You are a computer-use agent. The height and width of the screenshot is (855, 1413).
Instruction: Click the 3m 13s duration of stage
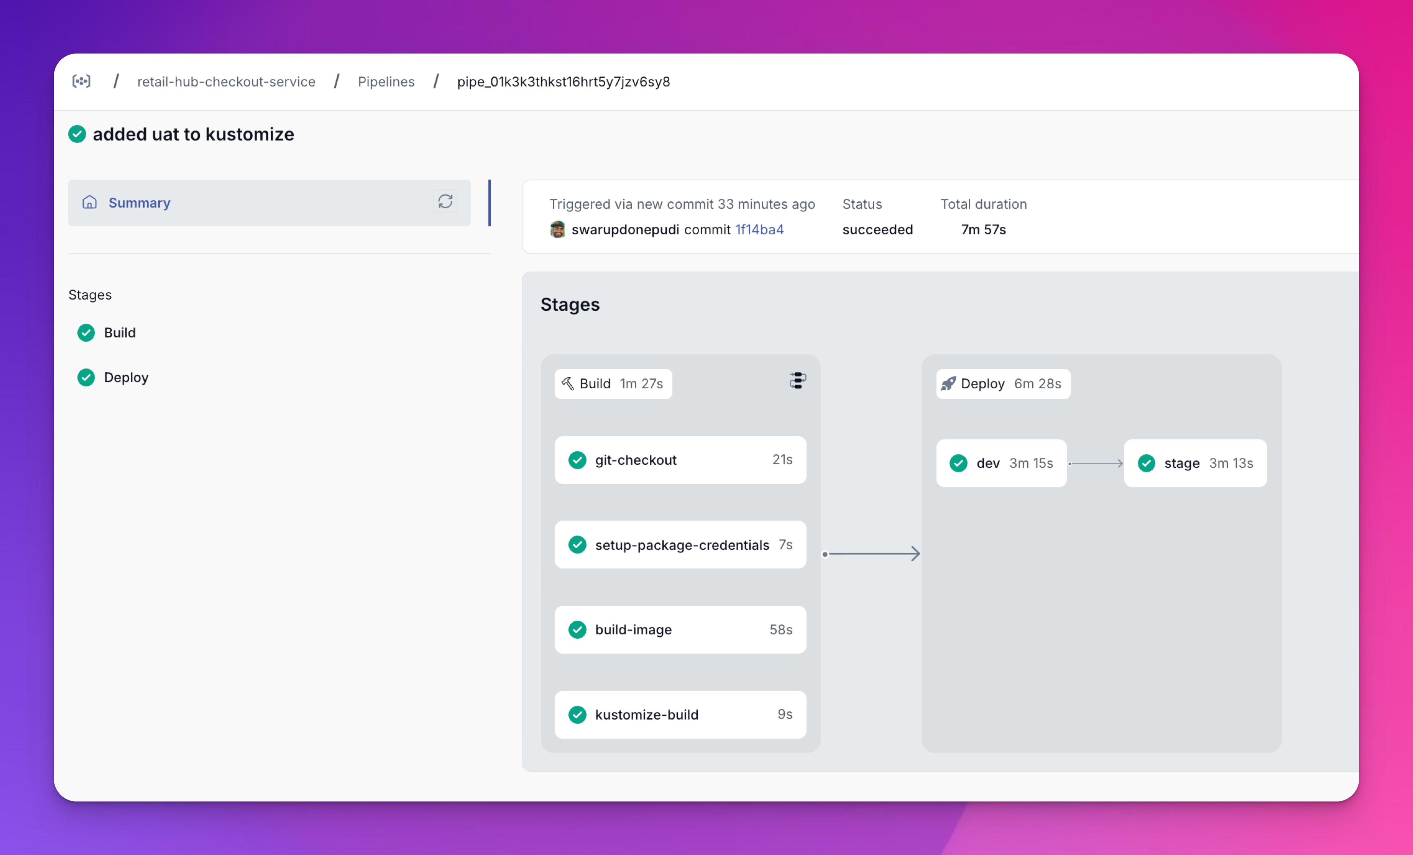pos(1231,463)
